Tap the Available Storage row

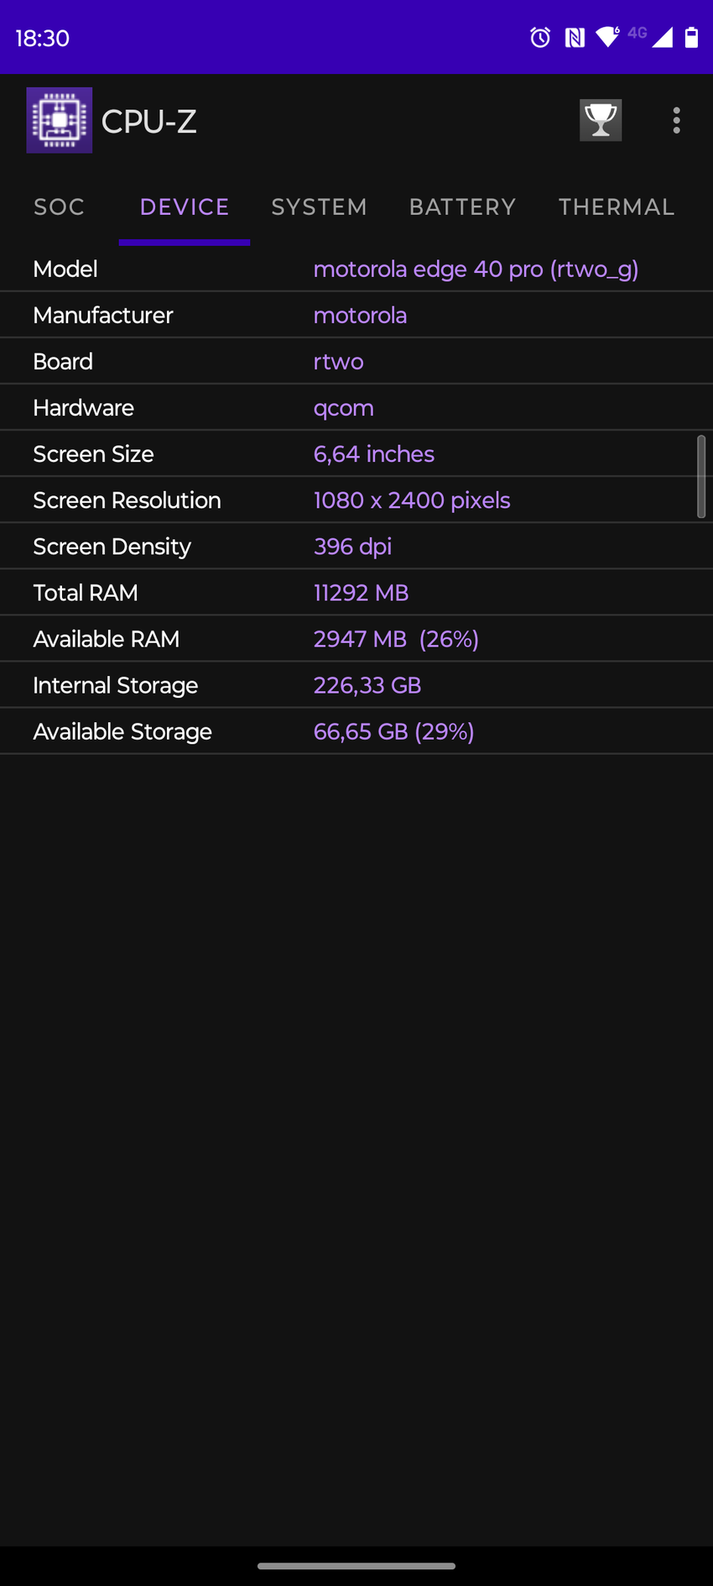pyautogui.click(x=356, y=732)
